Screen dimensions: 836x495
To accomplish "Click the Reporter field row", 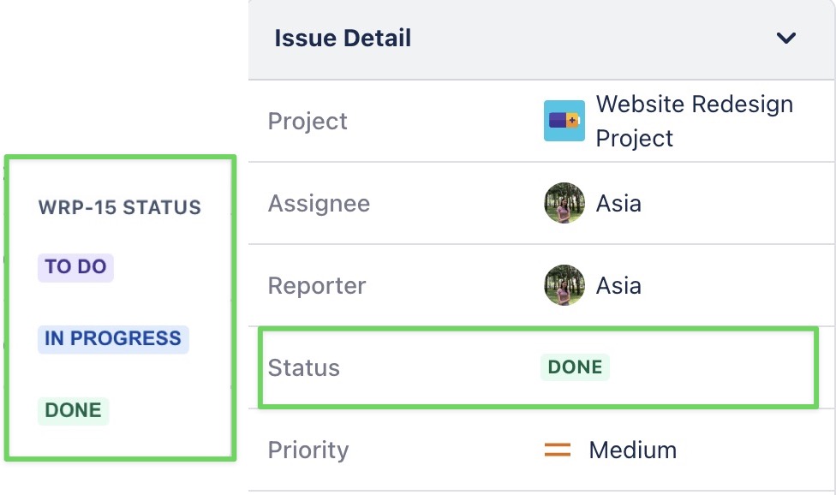I will [x=428, y=285].
